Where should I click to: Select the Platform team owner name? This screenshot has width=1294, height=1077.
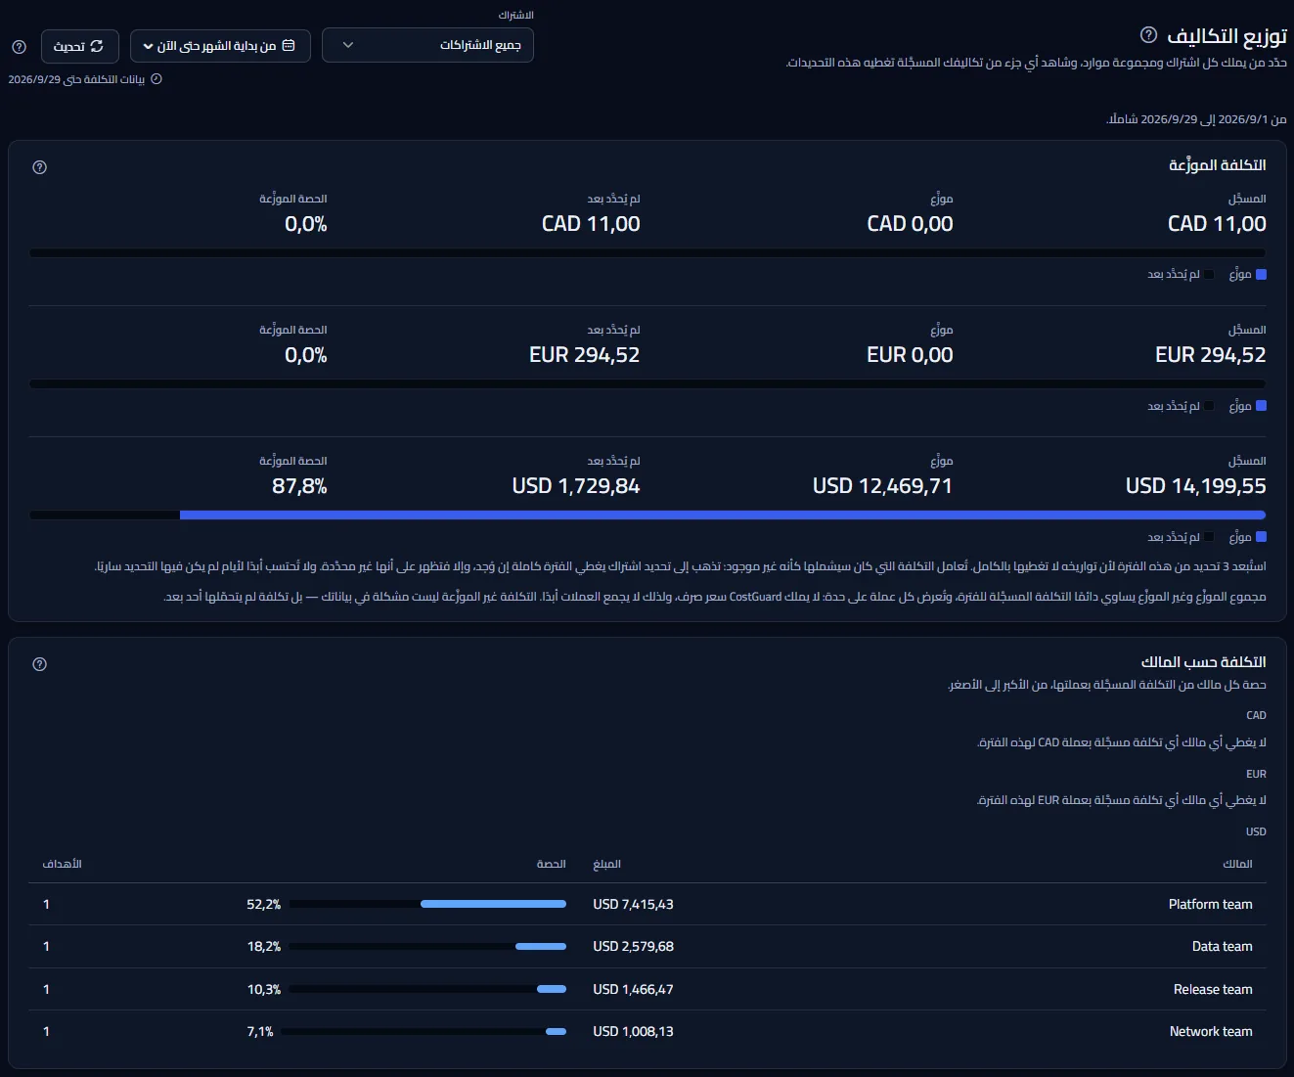tap(1210, 904)
